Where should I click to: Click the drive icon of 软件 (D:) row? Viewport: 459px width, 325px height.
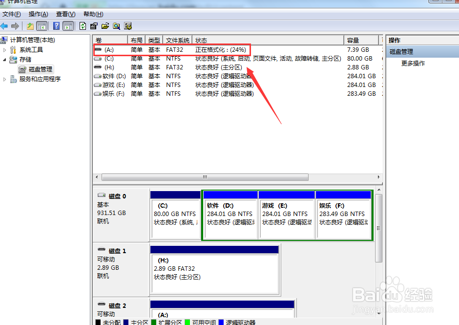click(x=98, y=76)
